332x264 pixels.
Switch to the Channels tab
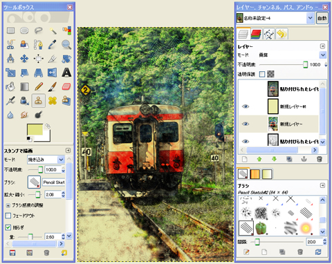tap(256, 34)
